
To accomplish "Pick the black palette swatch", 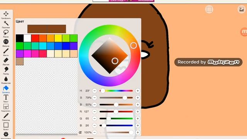I will pos(20,38).
